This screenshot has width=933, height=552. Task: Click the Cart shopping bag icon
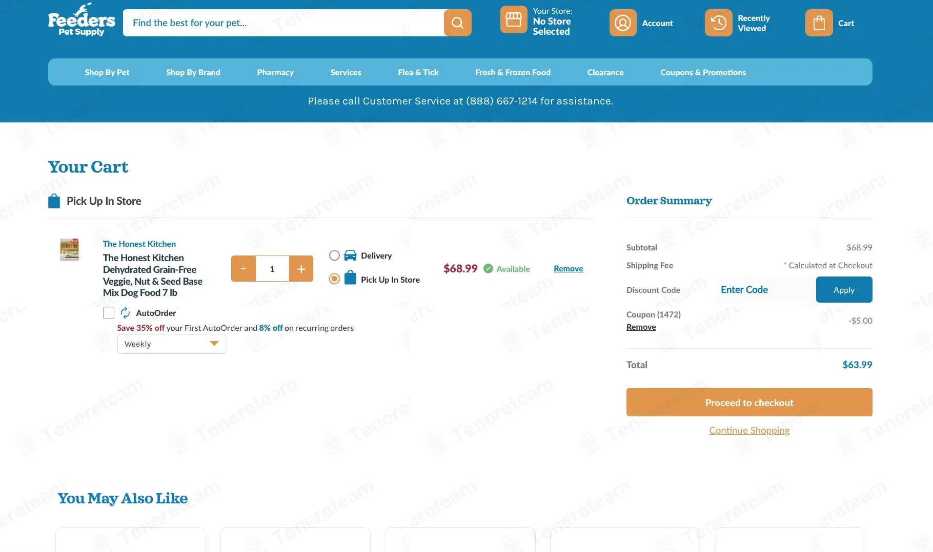pyautogui.click(x=819, y=23)
